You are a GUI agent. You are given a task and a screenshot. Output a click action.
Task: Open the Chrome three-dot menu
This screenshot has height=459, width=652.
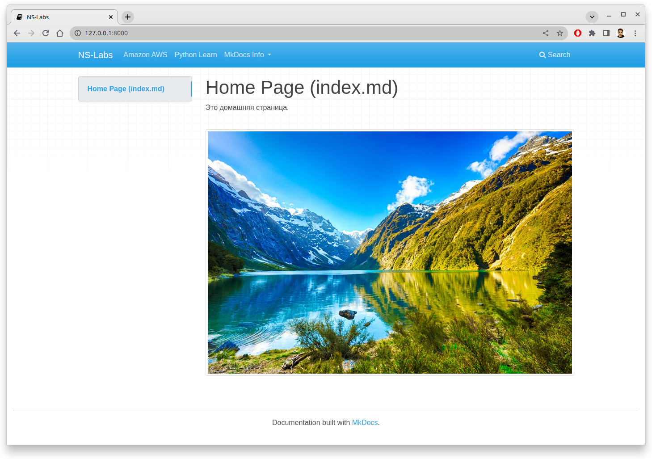pos(635,33)
